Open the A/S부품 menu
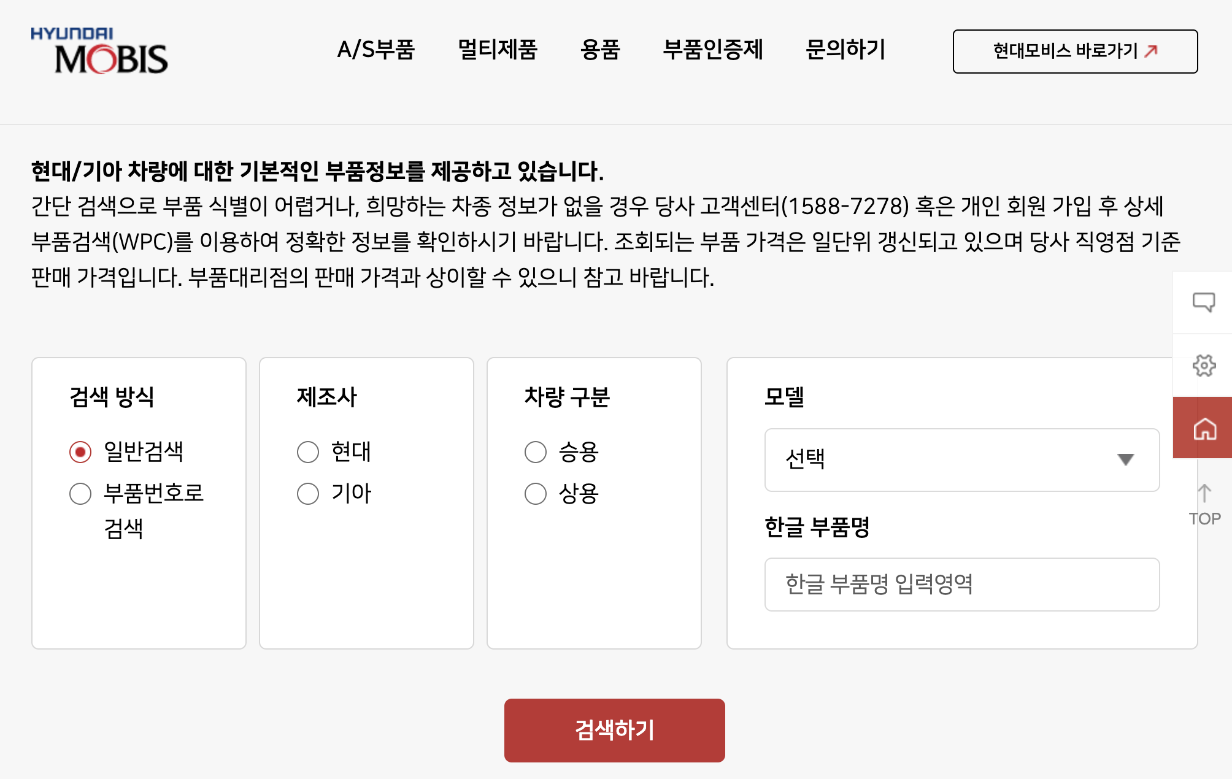Image resolution: width=1232 pixels, height=779 pixels. pos(376,51)
